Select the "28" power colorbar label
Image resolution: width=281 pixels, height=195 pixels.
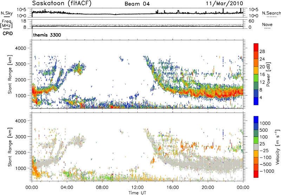pos(262,51)
